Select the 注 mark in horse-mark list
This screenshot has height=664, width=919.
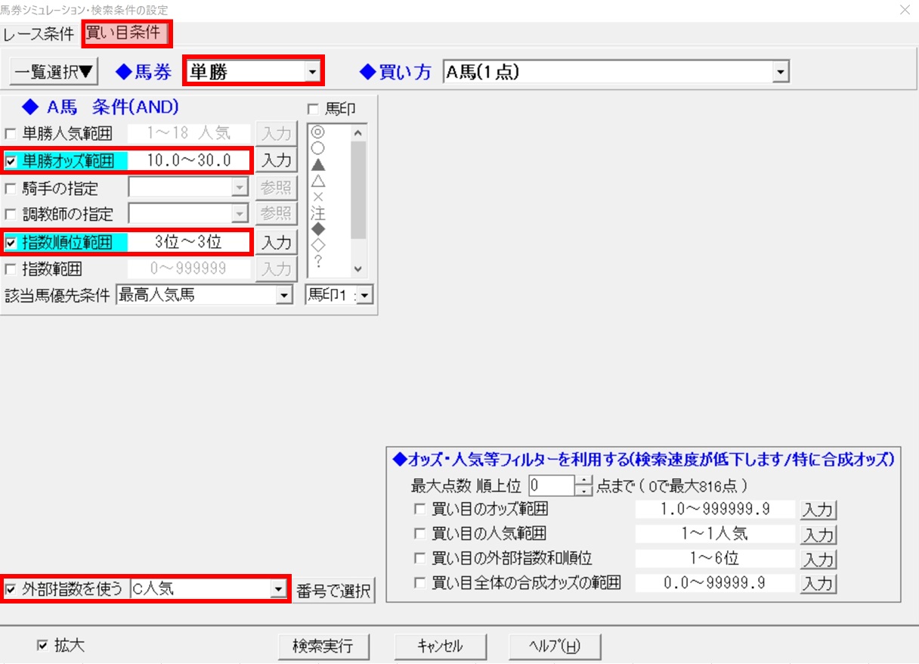(317, 213)
